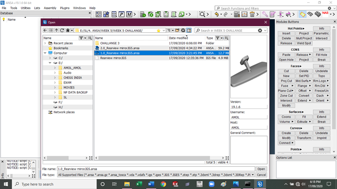
Task: Open the Assembly menu
Action: [x=50, y=8]
